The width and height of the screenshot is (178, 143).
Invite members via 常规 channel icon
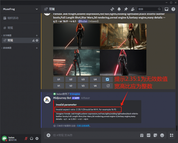pyautogui.click(x=34, y=40)
